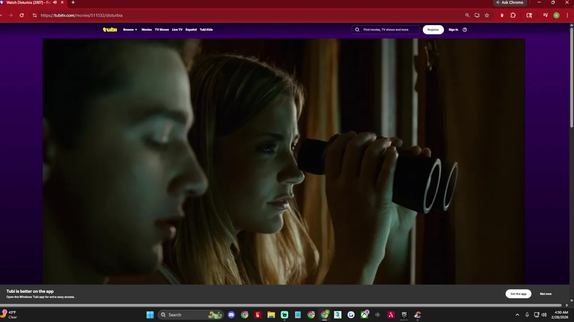
Task: Open the Notepad icon in the taskbar
Action: (298, 315)
